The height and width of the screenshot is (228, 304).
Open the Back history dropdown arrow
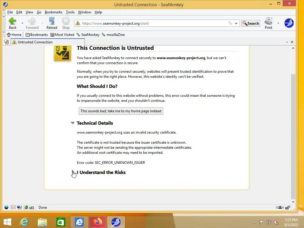click(x=22, y=23)
